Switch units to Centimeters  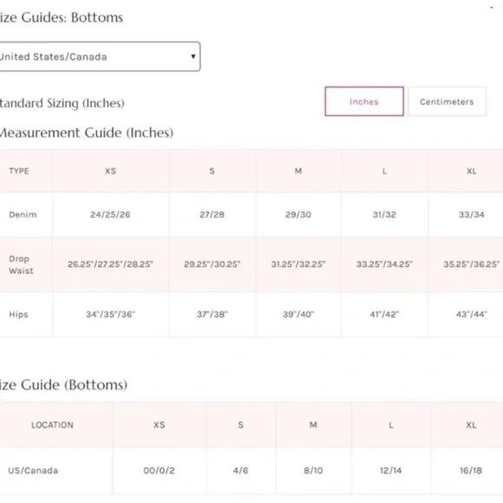(447, 101)
